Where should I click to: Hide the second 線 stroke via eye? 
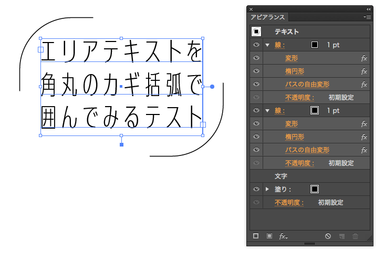(x=256, y=110)
